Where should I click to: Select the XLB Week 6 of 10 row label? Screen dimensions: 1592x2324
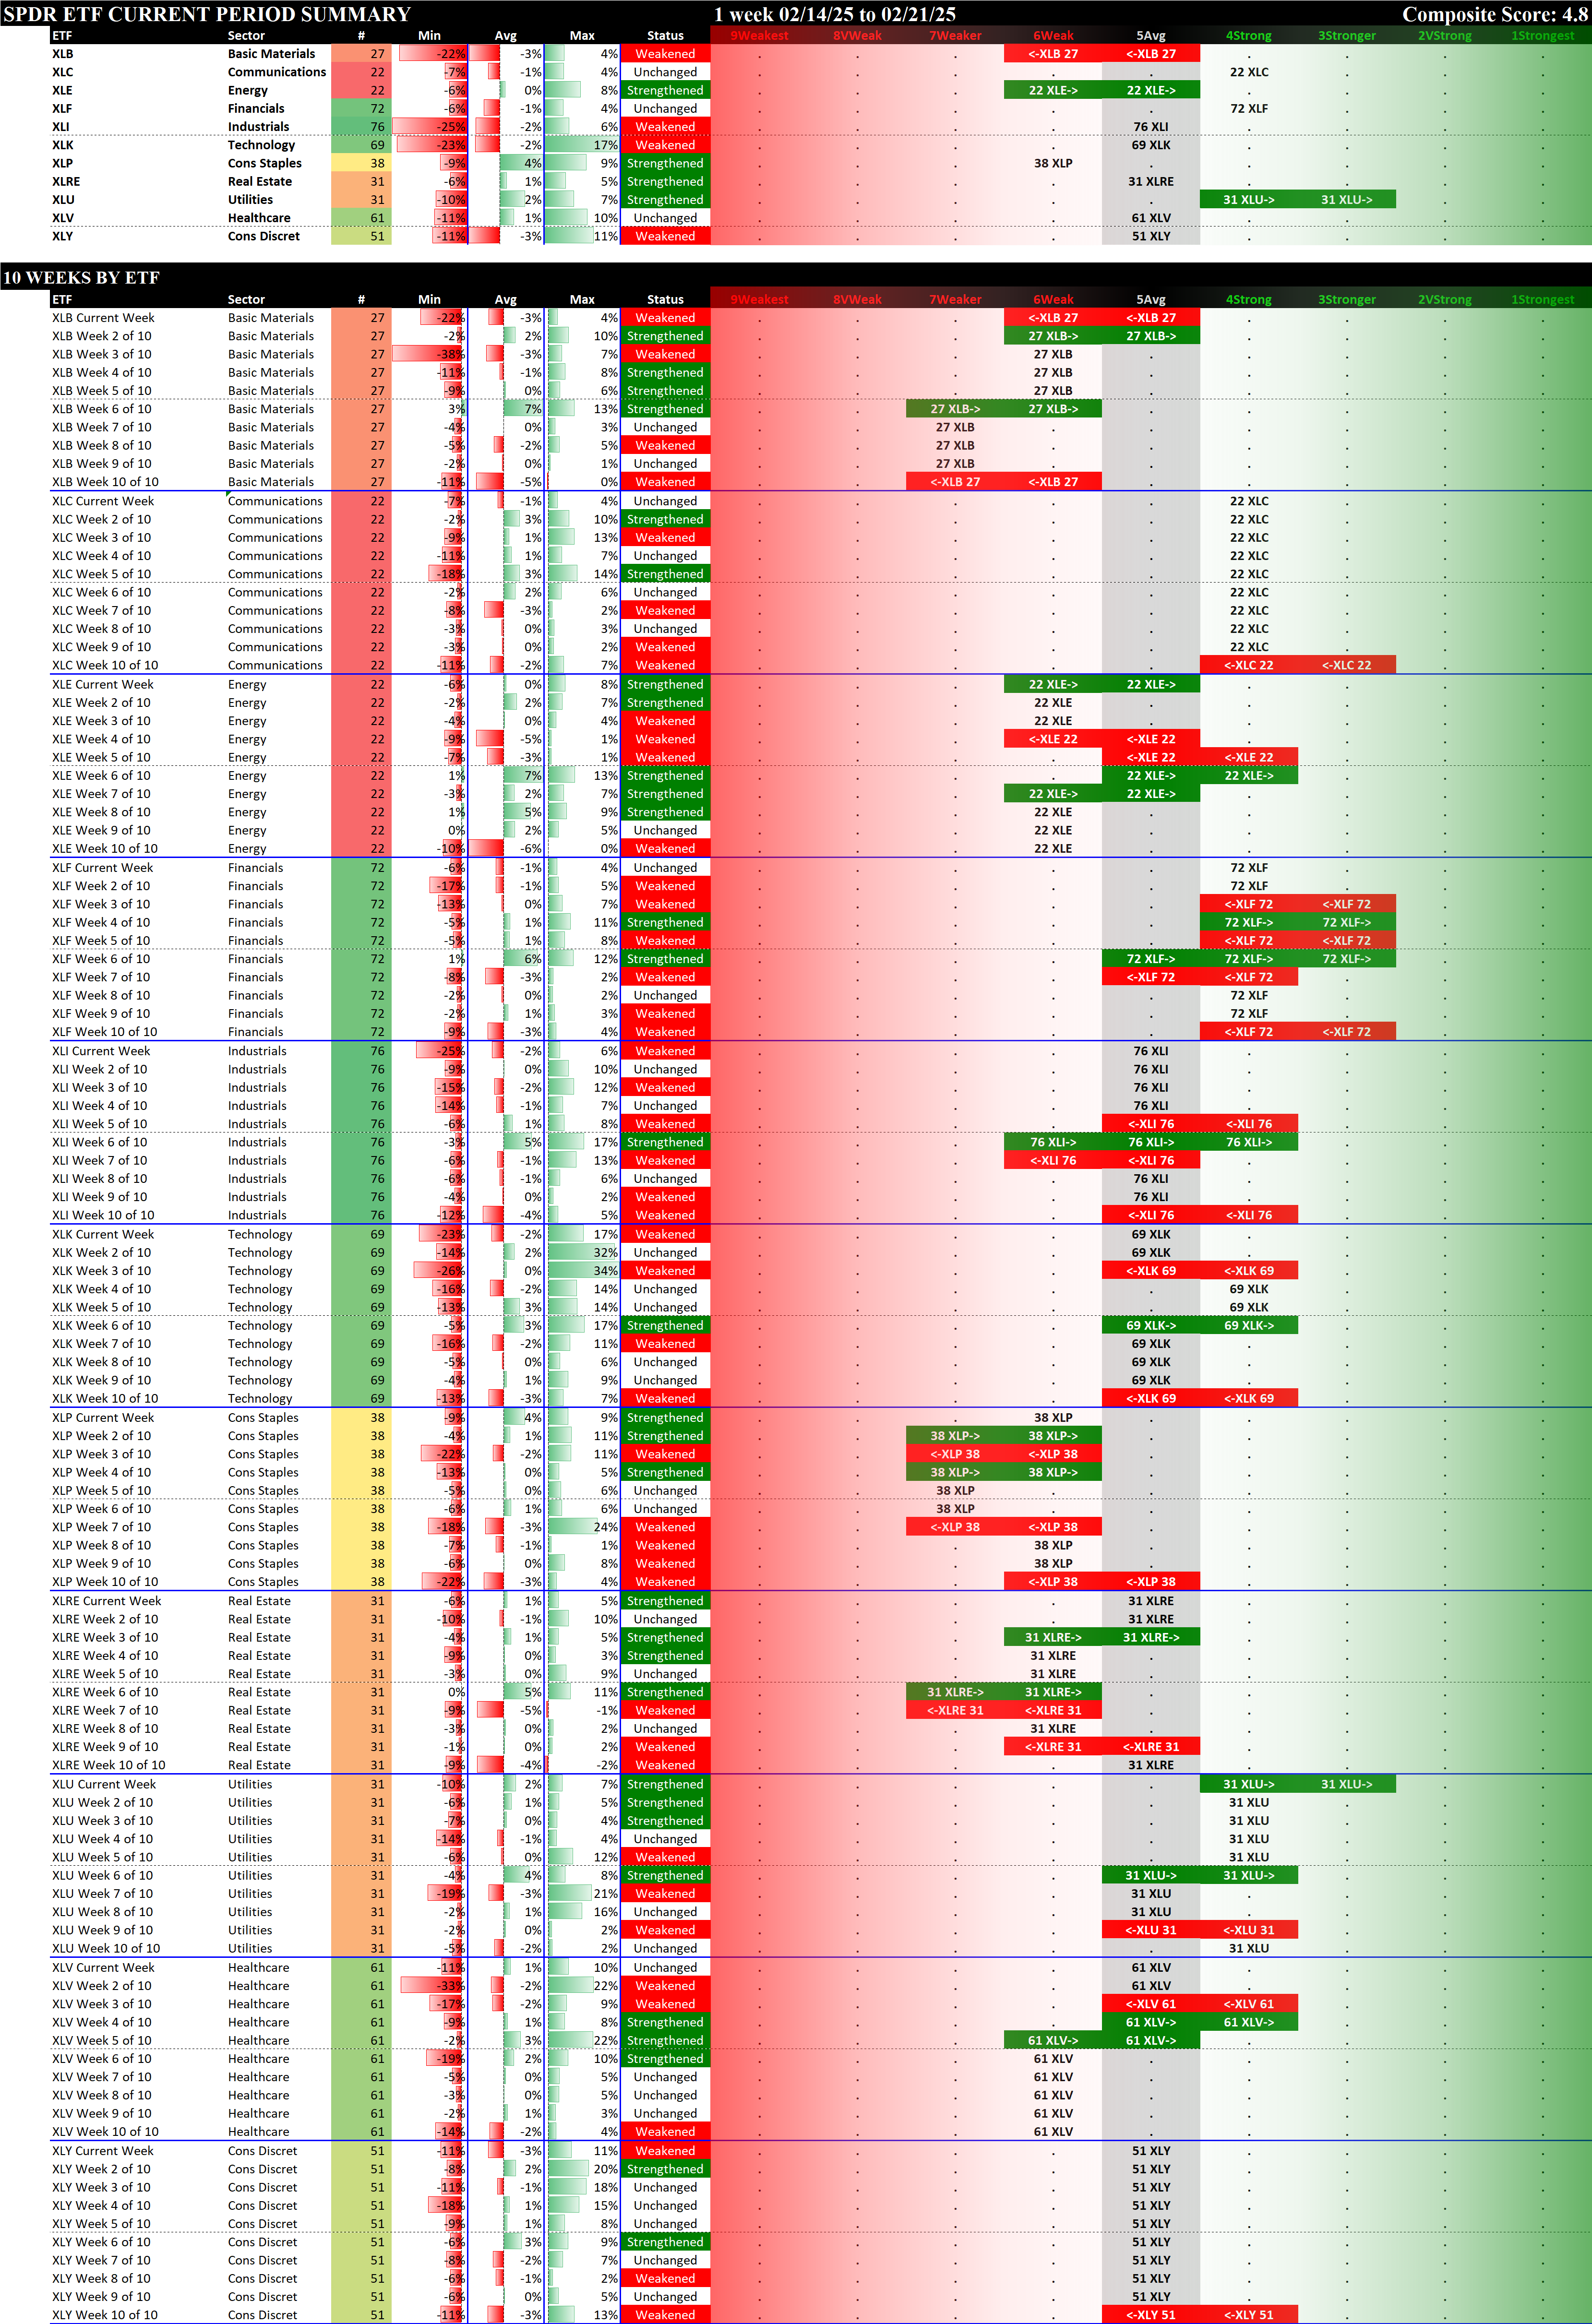(x=102, y=409)
